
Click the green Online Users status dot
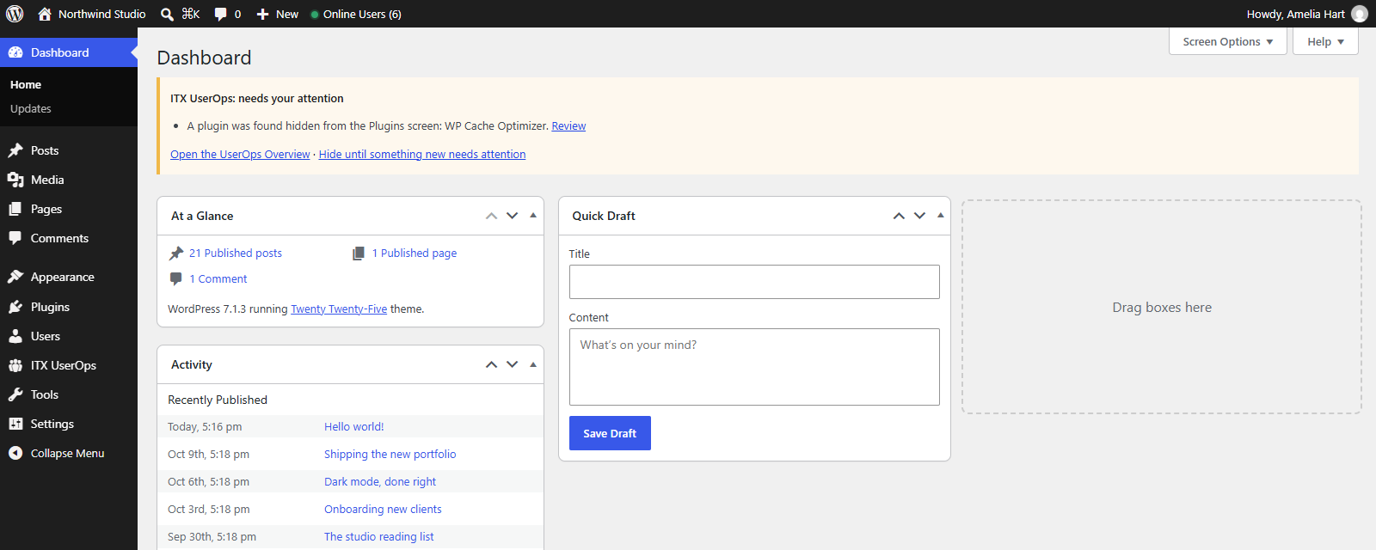coord(315,15)
